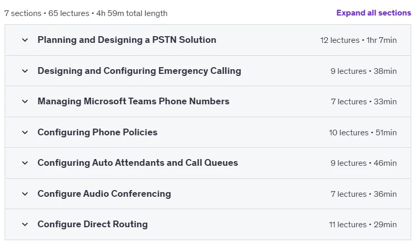Click 11 lectures 29min summary text

click(363, 224)
